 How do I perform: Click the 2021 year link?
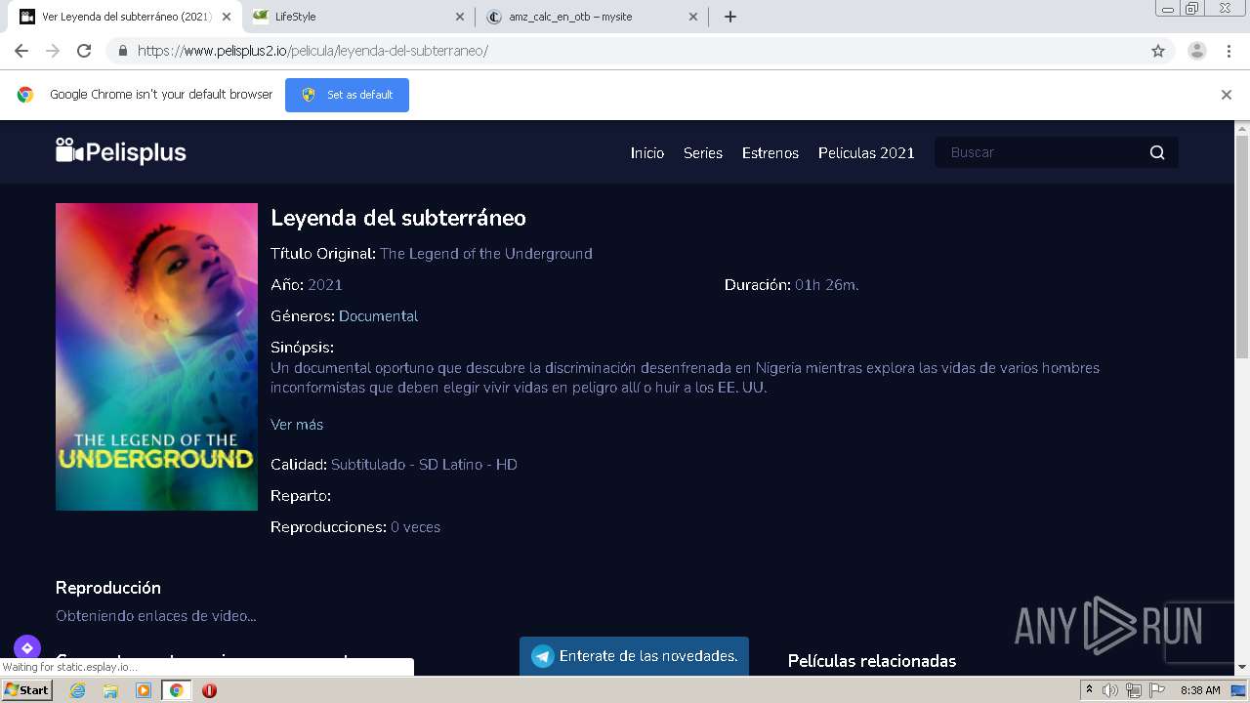pos(325,285)
